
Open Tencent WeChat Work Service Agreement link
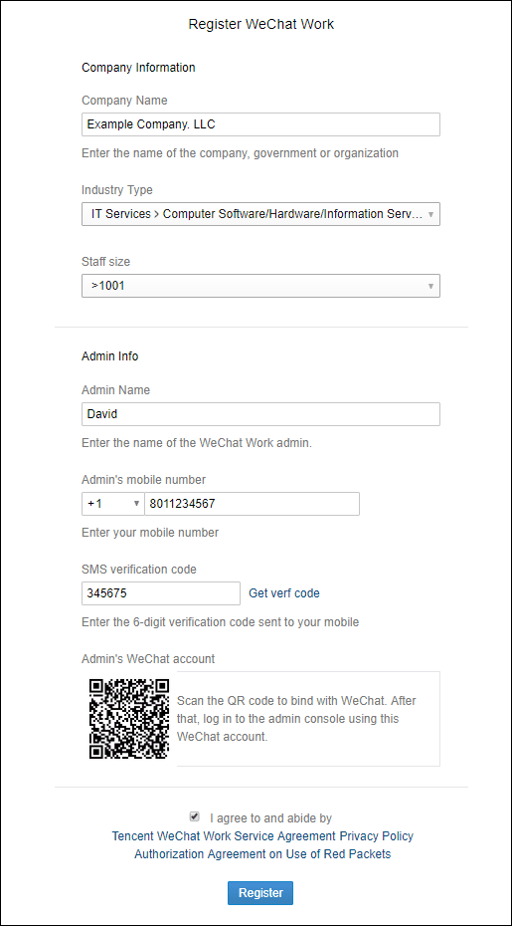point(224,836)
